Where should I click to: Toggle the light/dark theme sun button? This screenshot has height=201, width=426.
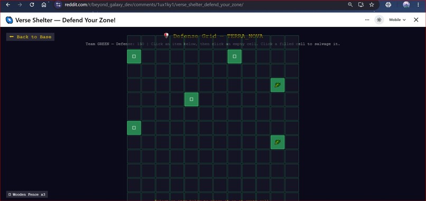click(x=379, y=20)
